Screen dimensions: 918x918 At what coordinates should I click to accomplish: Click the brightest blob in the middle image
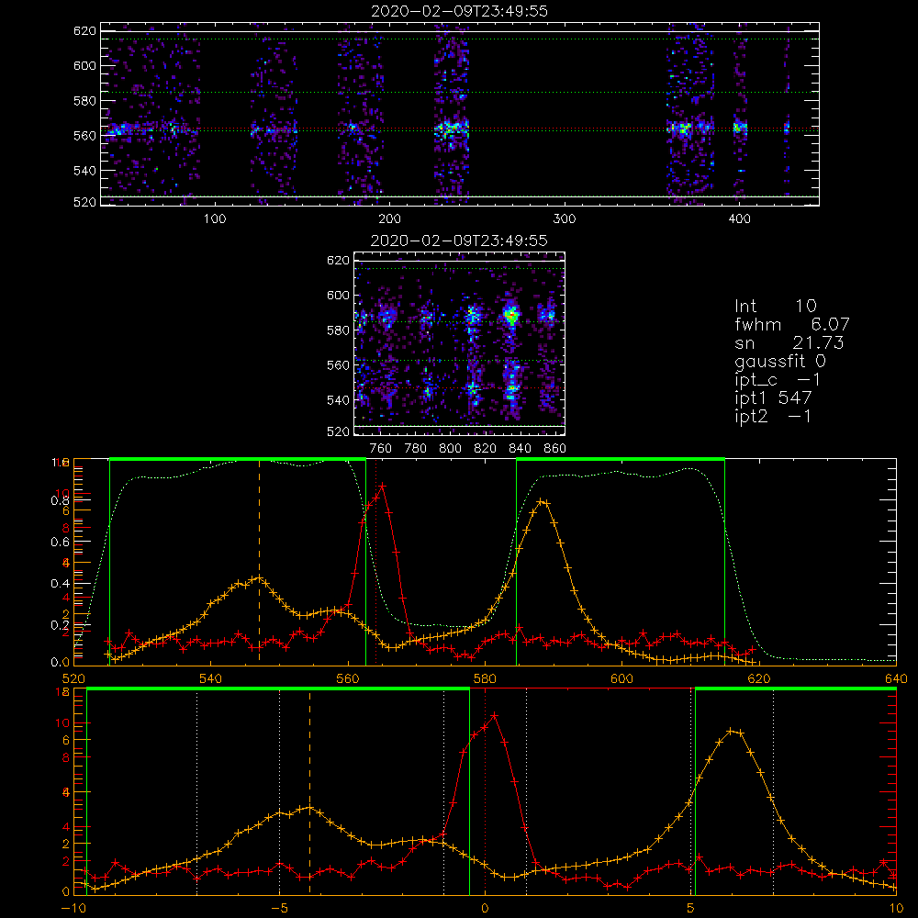(511, 316)
